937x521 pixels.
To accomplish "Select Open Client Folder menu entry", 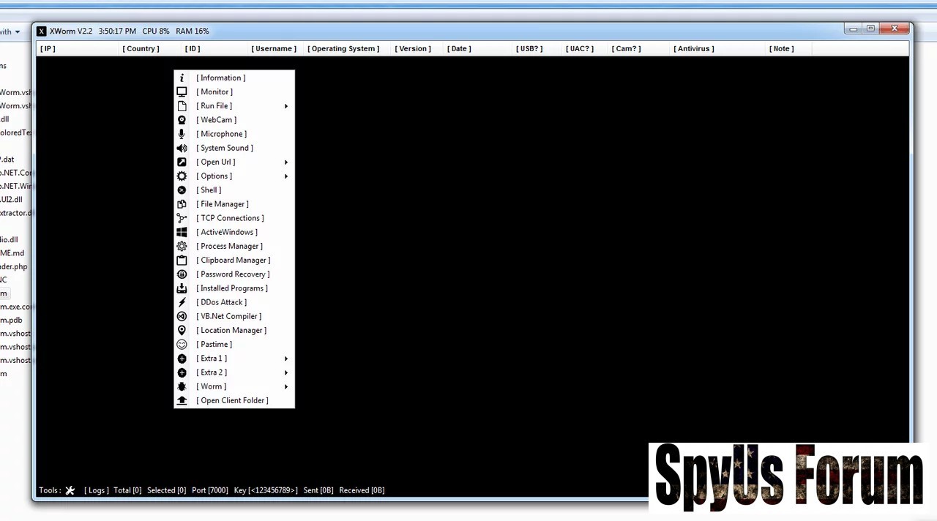I will [x=232, y=401].
